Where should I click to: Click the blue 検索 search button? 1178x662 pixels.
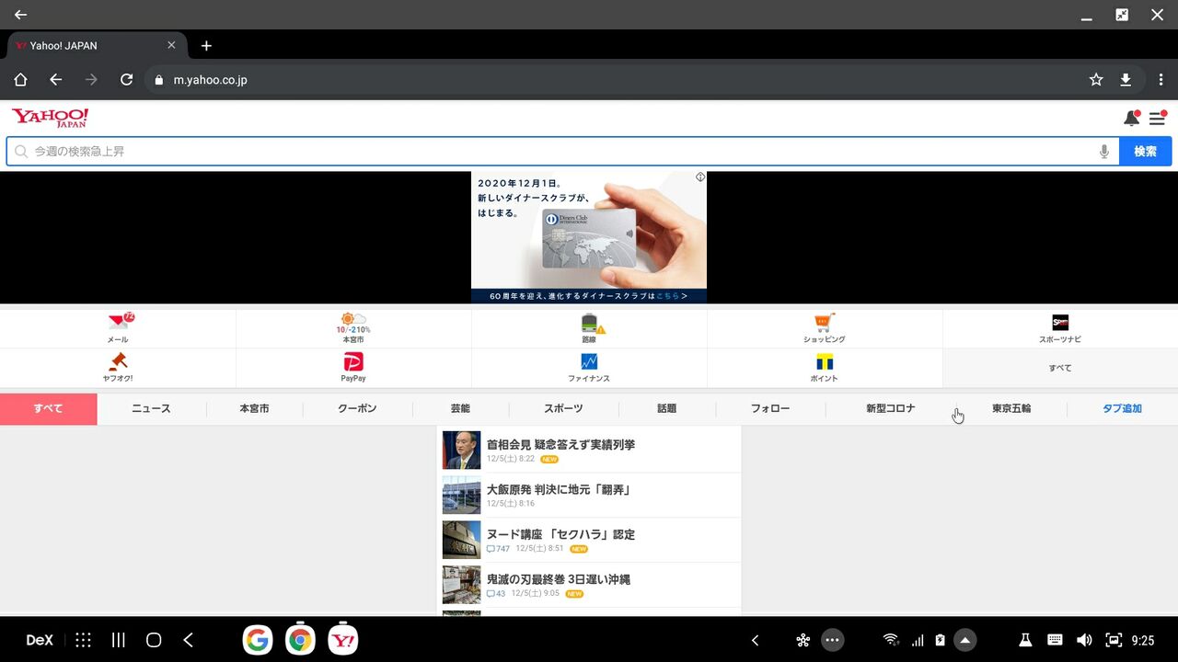click(x=1145, y=152)
